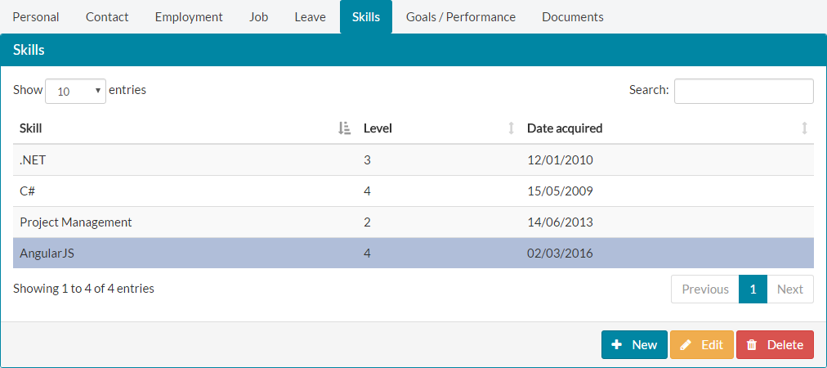Viewport: 827px width, 368px height.
Task: Go to the Previous page
Action: [704, 289]
